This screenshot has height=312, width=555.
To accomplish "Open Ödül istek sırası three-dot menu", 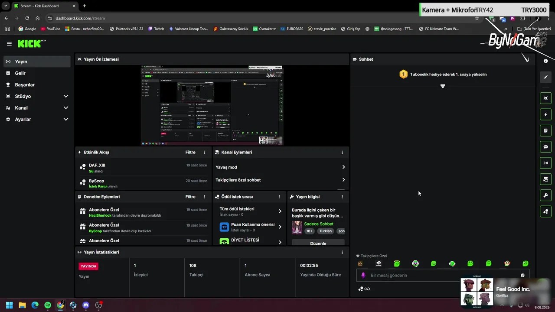I will [x=279, y=197].
